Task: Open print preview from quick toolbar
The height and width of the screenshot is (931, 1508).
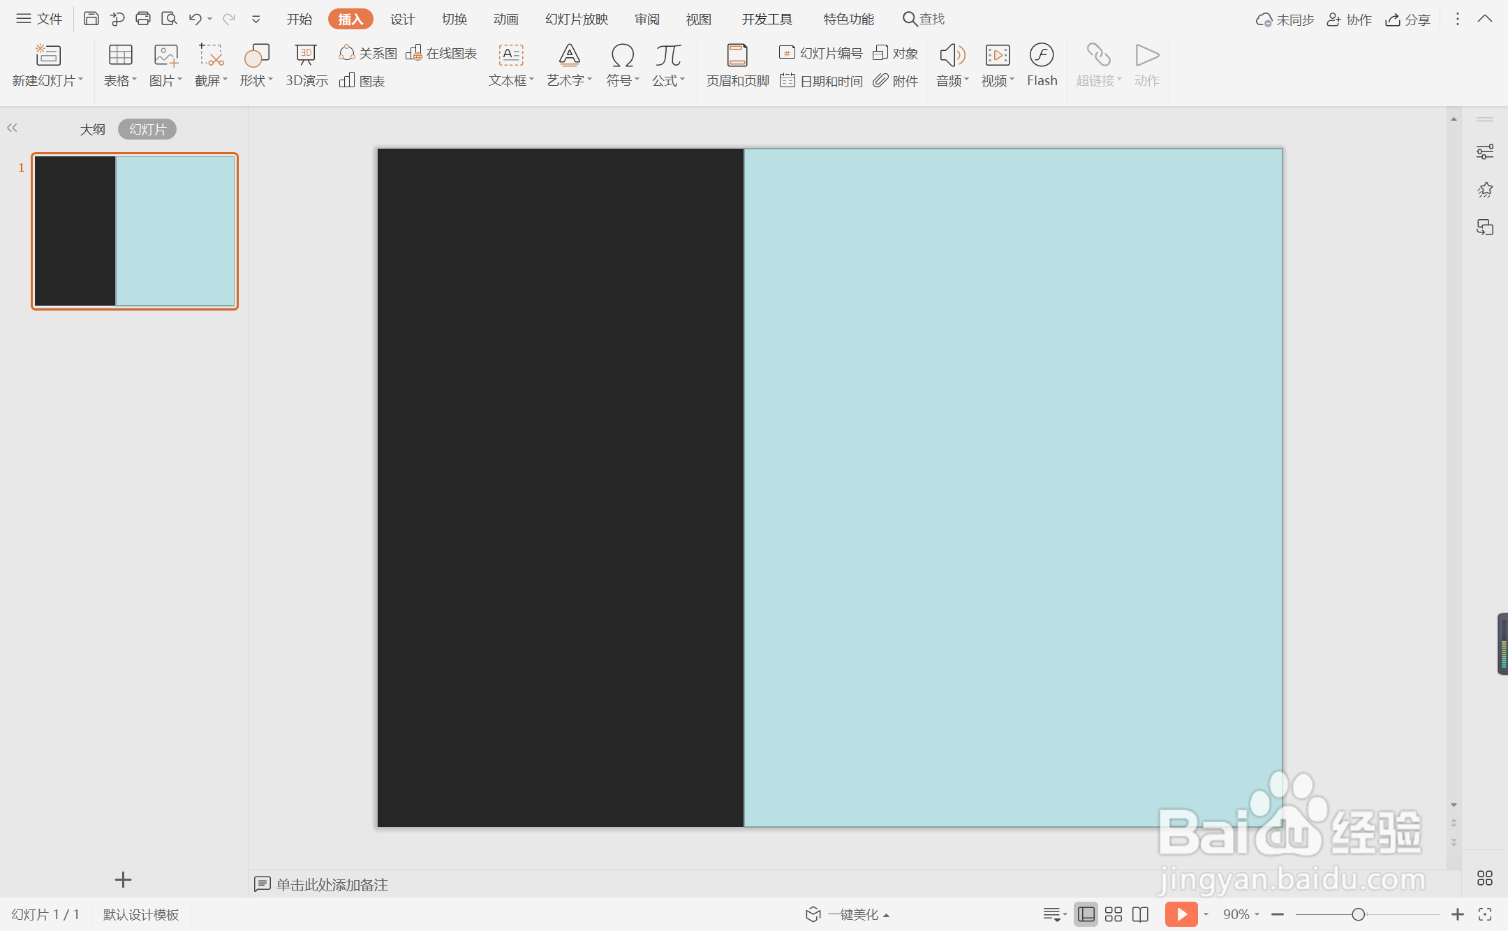Action: point(168,19)
